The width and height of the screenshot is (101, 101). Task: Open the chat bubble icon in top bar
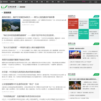click(x=90, y=2)
